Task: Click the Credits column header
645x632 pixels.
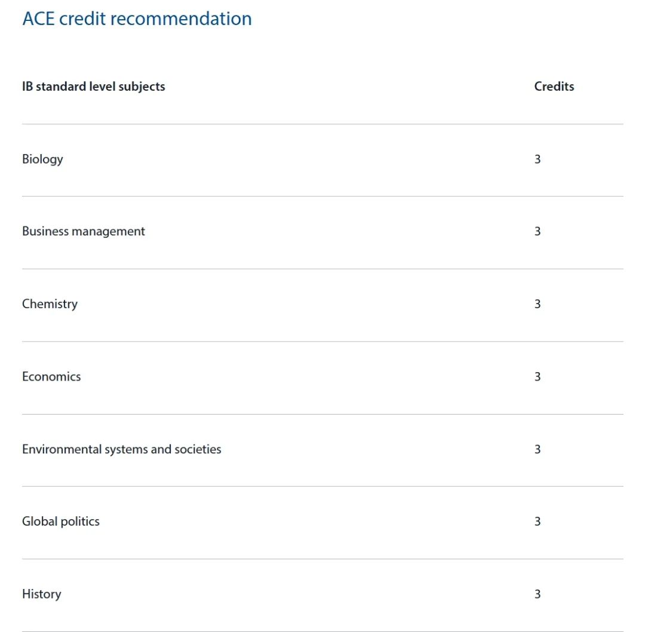Action: coord(554,87)
